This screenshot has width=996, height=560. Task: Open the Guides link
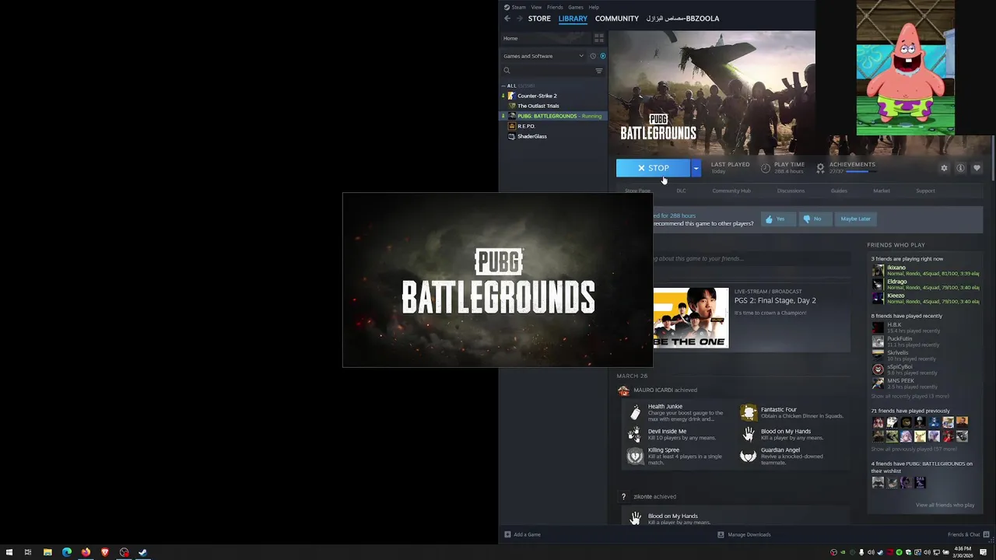point(839,191)
